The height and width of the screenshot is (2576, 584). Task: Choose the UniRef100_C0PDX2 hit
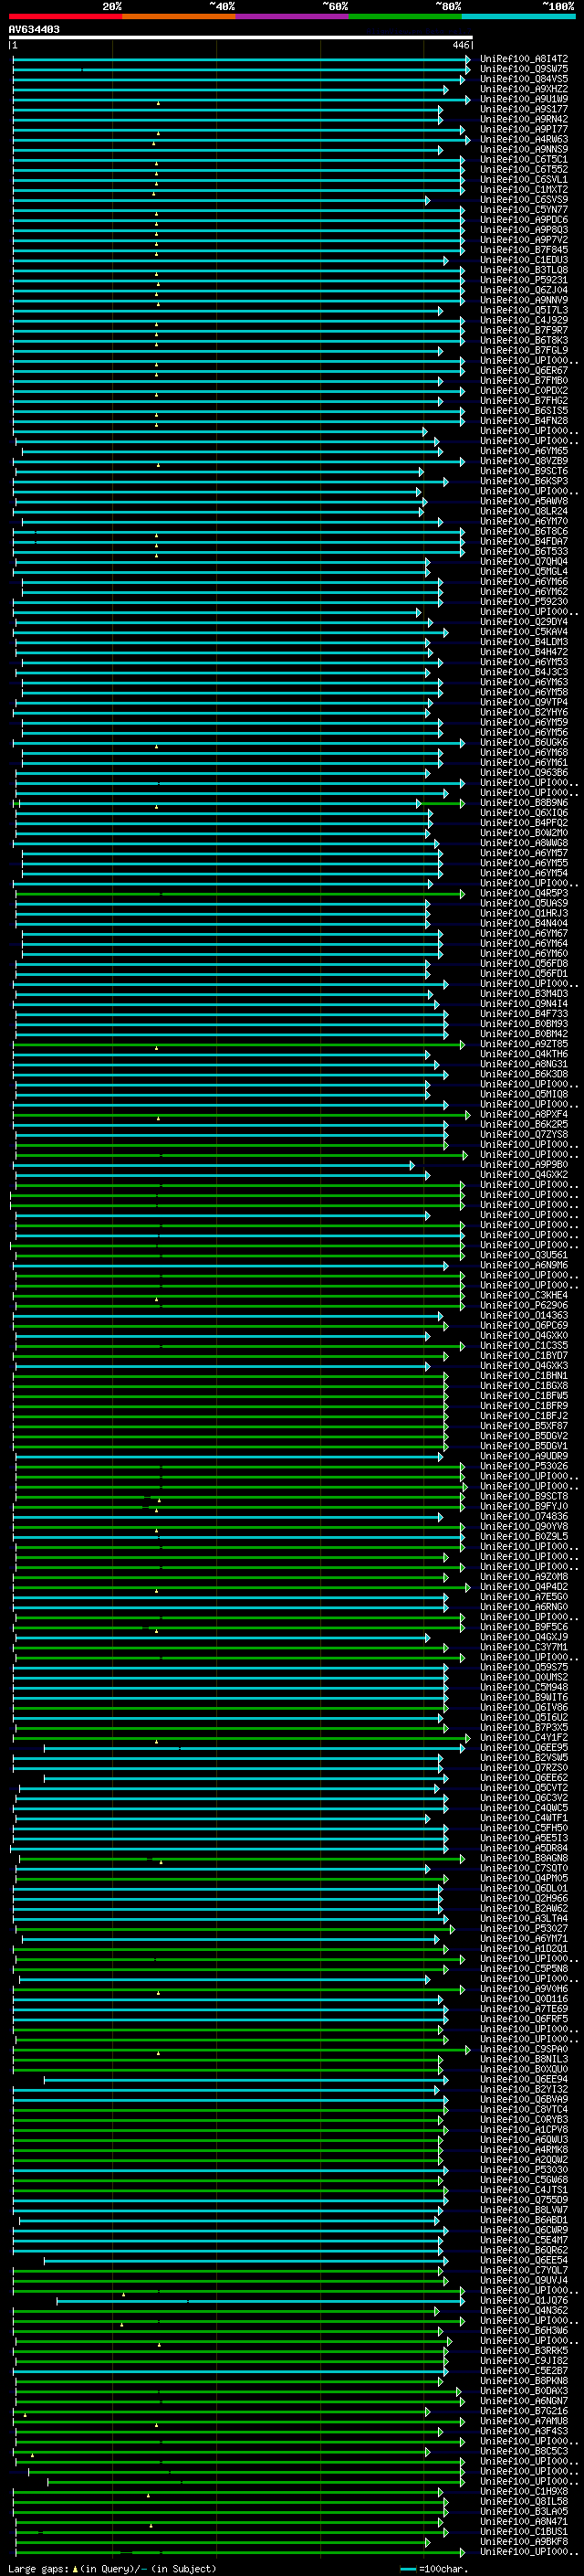coord(524,391)
